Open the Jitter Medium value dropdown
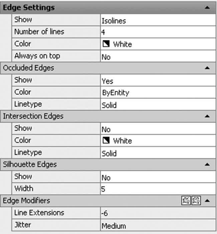 coord(158,225)
